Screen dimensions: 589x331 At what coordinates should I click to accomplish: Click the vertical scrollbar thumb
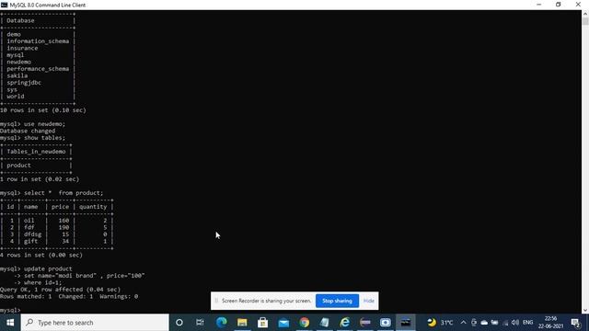click(585, 21)
